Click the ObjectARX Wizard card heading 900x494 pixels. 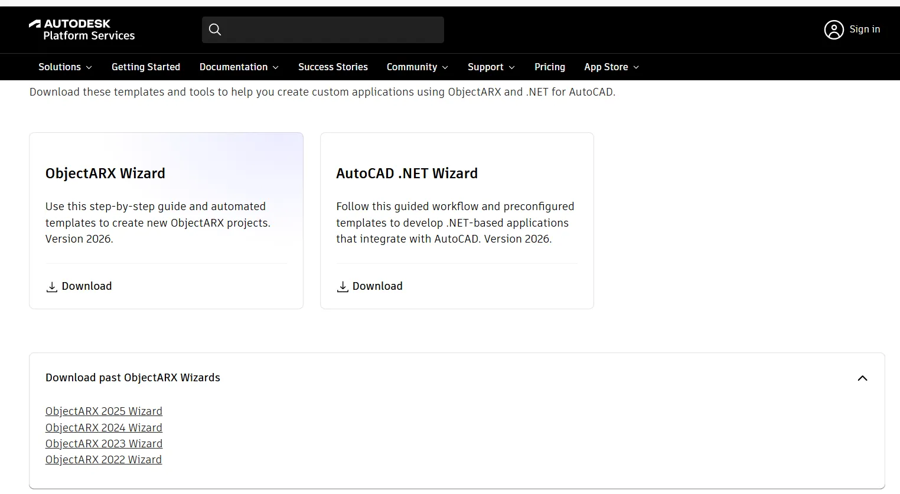coord(105,174)
